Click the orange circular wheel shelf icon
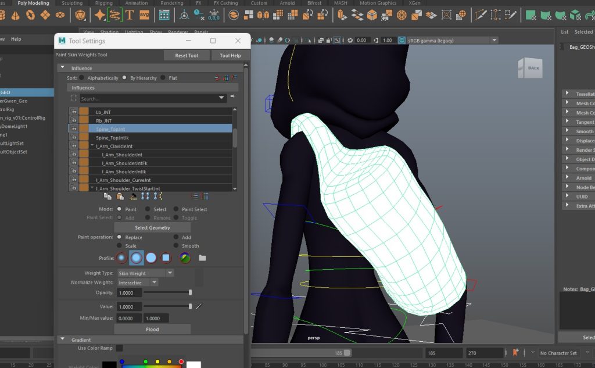Viewport: 595px width, 368px height. click(x=402, y=15)
